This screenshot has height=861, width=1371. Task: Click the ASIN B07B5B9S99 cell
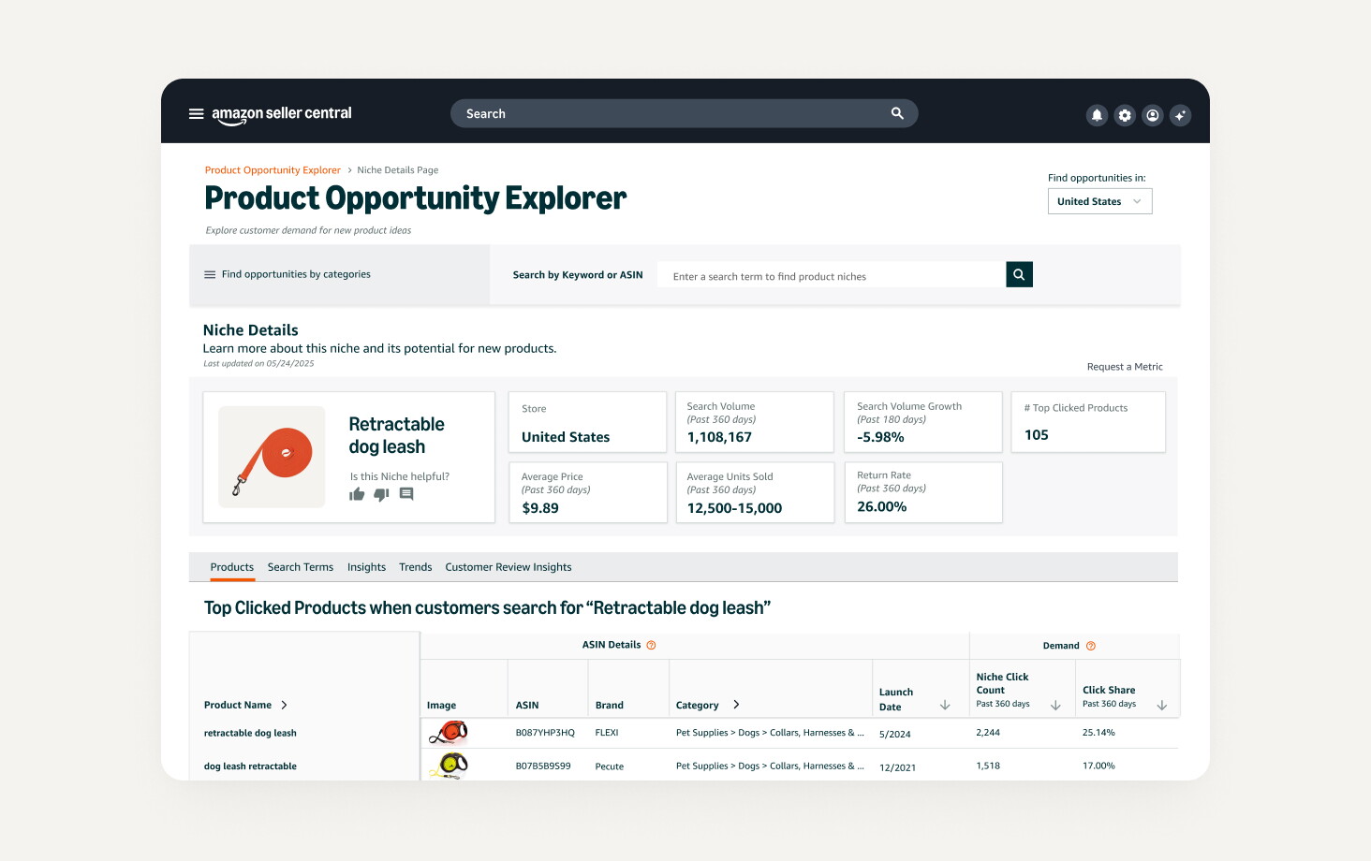pos(543,766)
